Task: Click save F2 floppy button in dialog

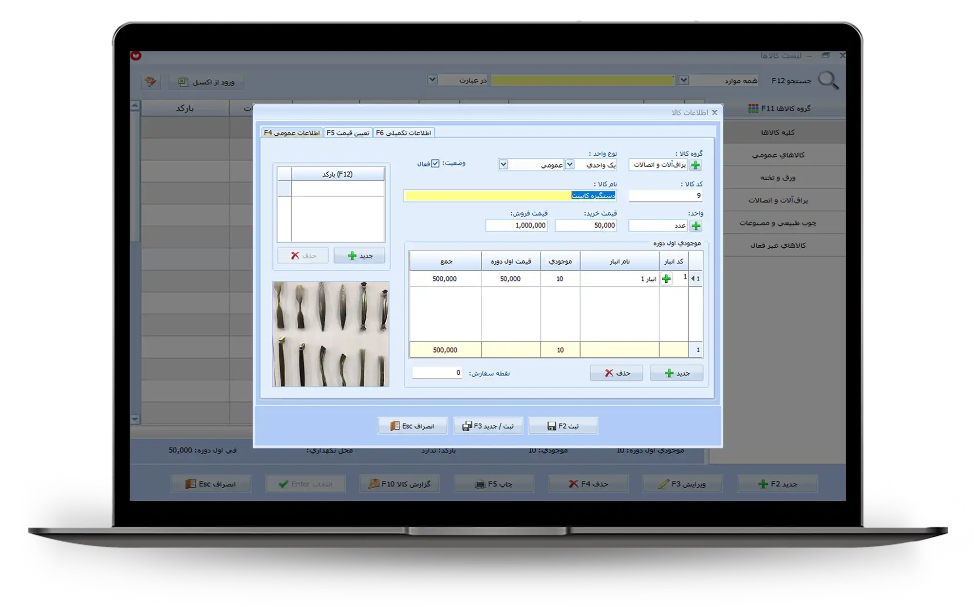Action: [563, 426]
